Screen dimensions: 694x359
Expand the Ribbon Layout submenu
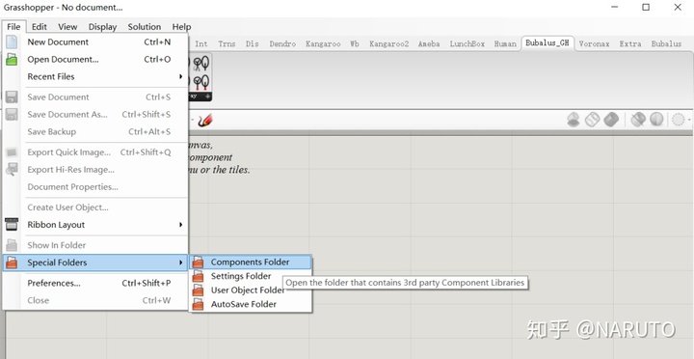tap(180, 225)
